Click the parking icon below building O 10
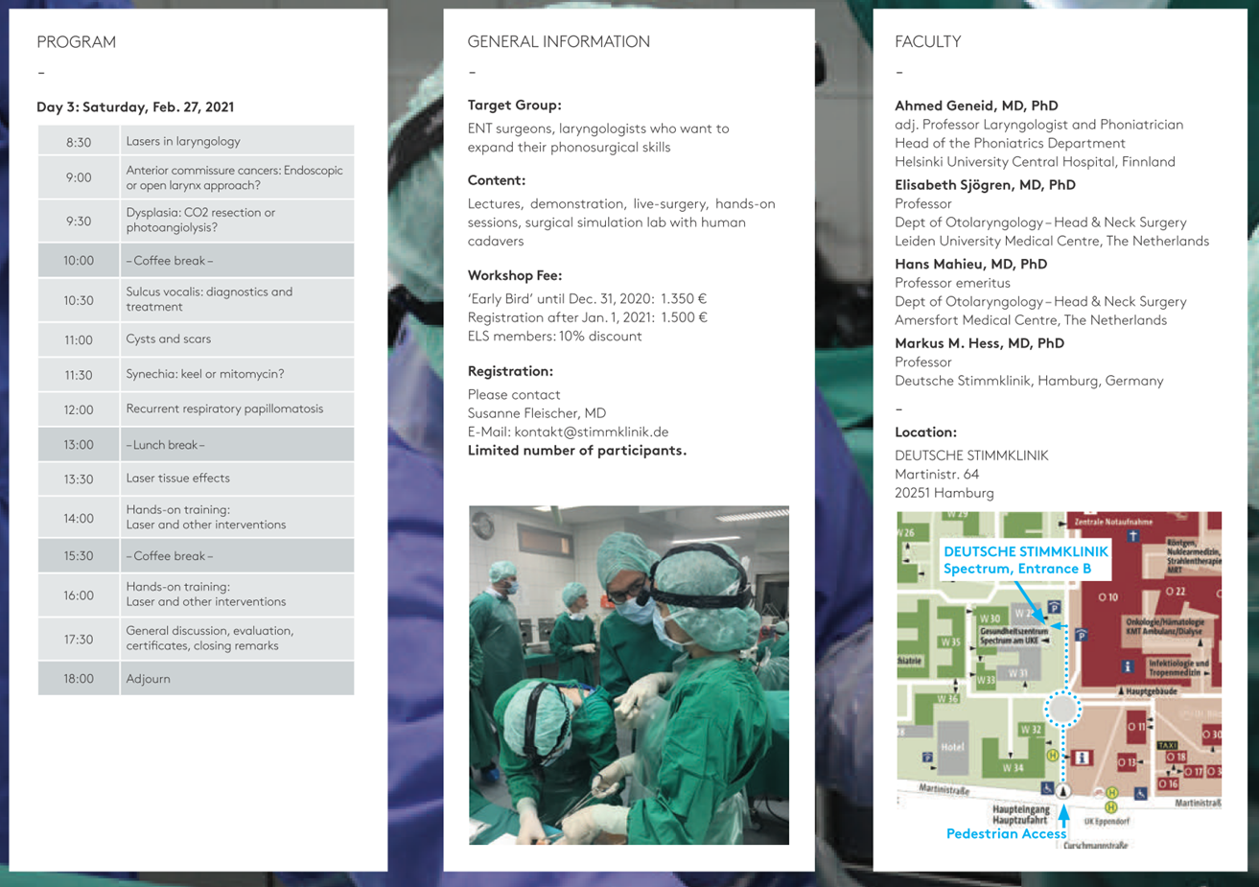This screenshot has width=1259, height=887. (1082, 635)
